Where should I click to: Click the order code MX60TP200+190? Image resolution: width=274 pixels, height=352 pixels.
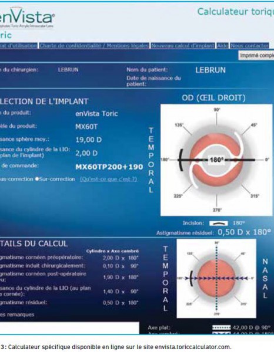[x=109, y=167]
